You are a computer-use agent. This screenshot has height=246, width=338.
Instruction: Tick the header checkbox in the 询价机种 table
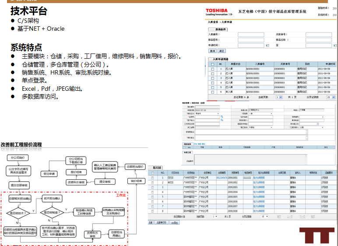tap(184, 147)
